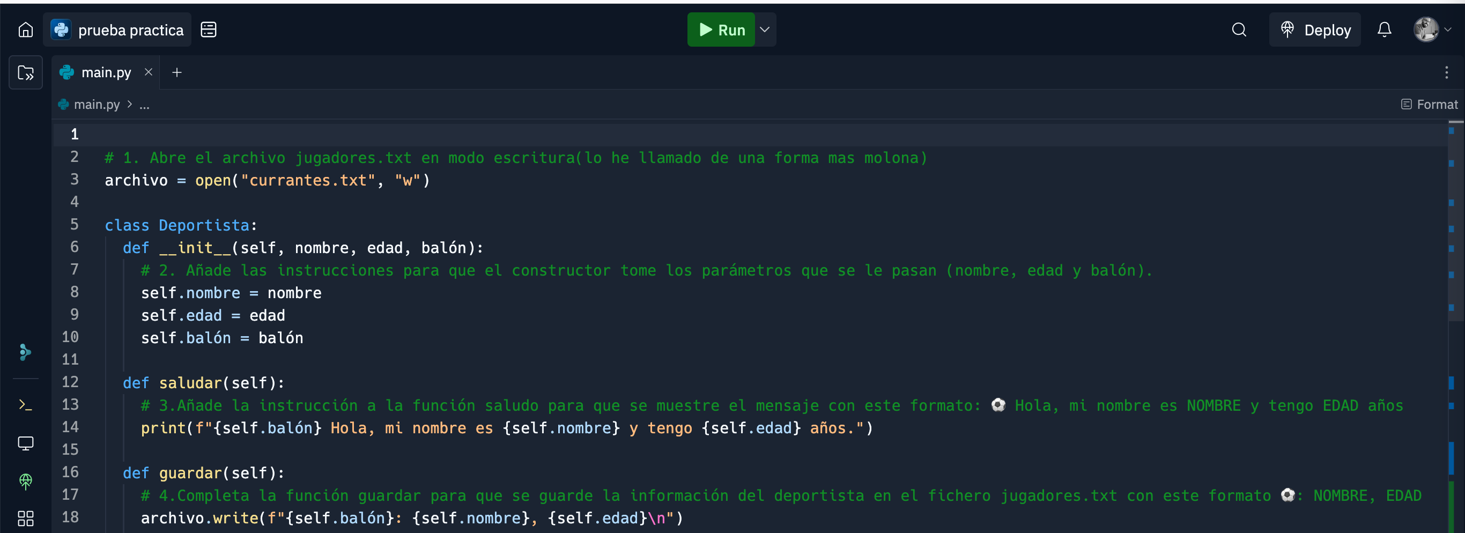Image resolution: width=1465 pixels, height=533 pixels.
Task: Expand the Run button dropdown arrow
Action: [765, 29]
